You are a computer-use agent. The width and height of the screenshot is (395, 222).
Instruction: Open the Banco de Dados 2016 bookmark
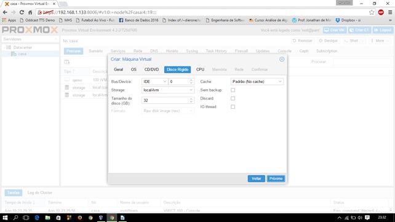tap(138, 20)
